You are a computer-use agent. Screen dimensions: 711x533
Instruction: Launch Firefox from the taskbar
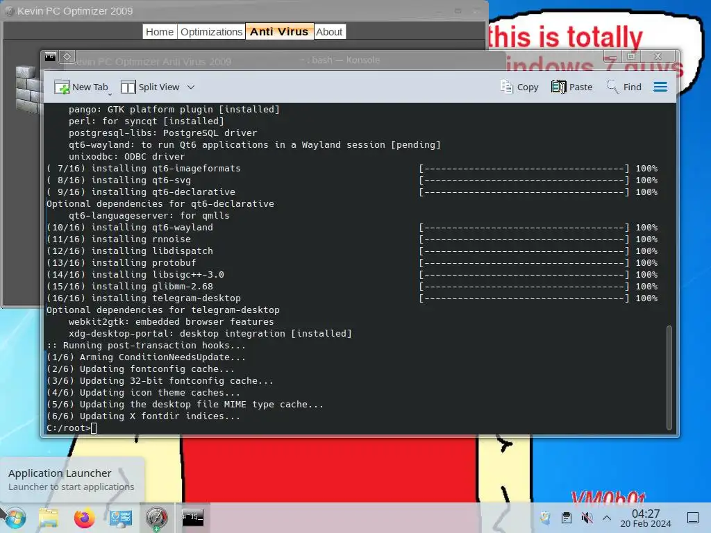pyautogui.click(x=84, y=518)
